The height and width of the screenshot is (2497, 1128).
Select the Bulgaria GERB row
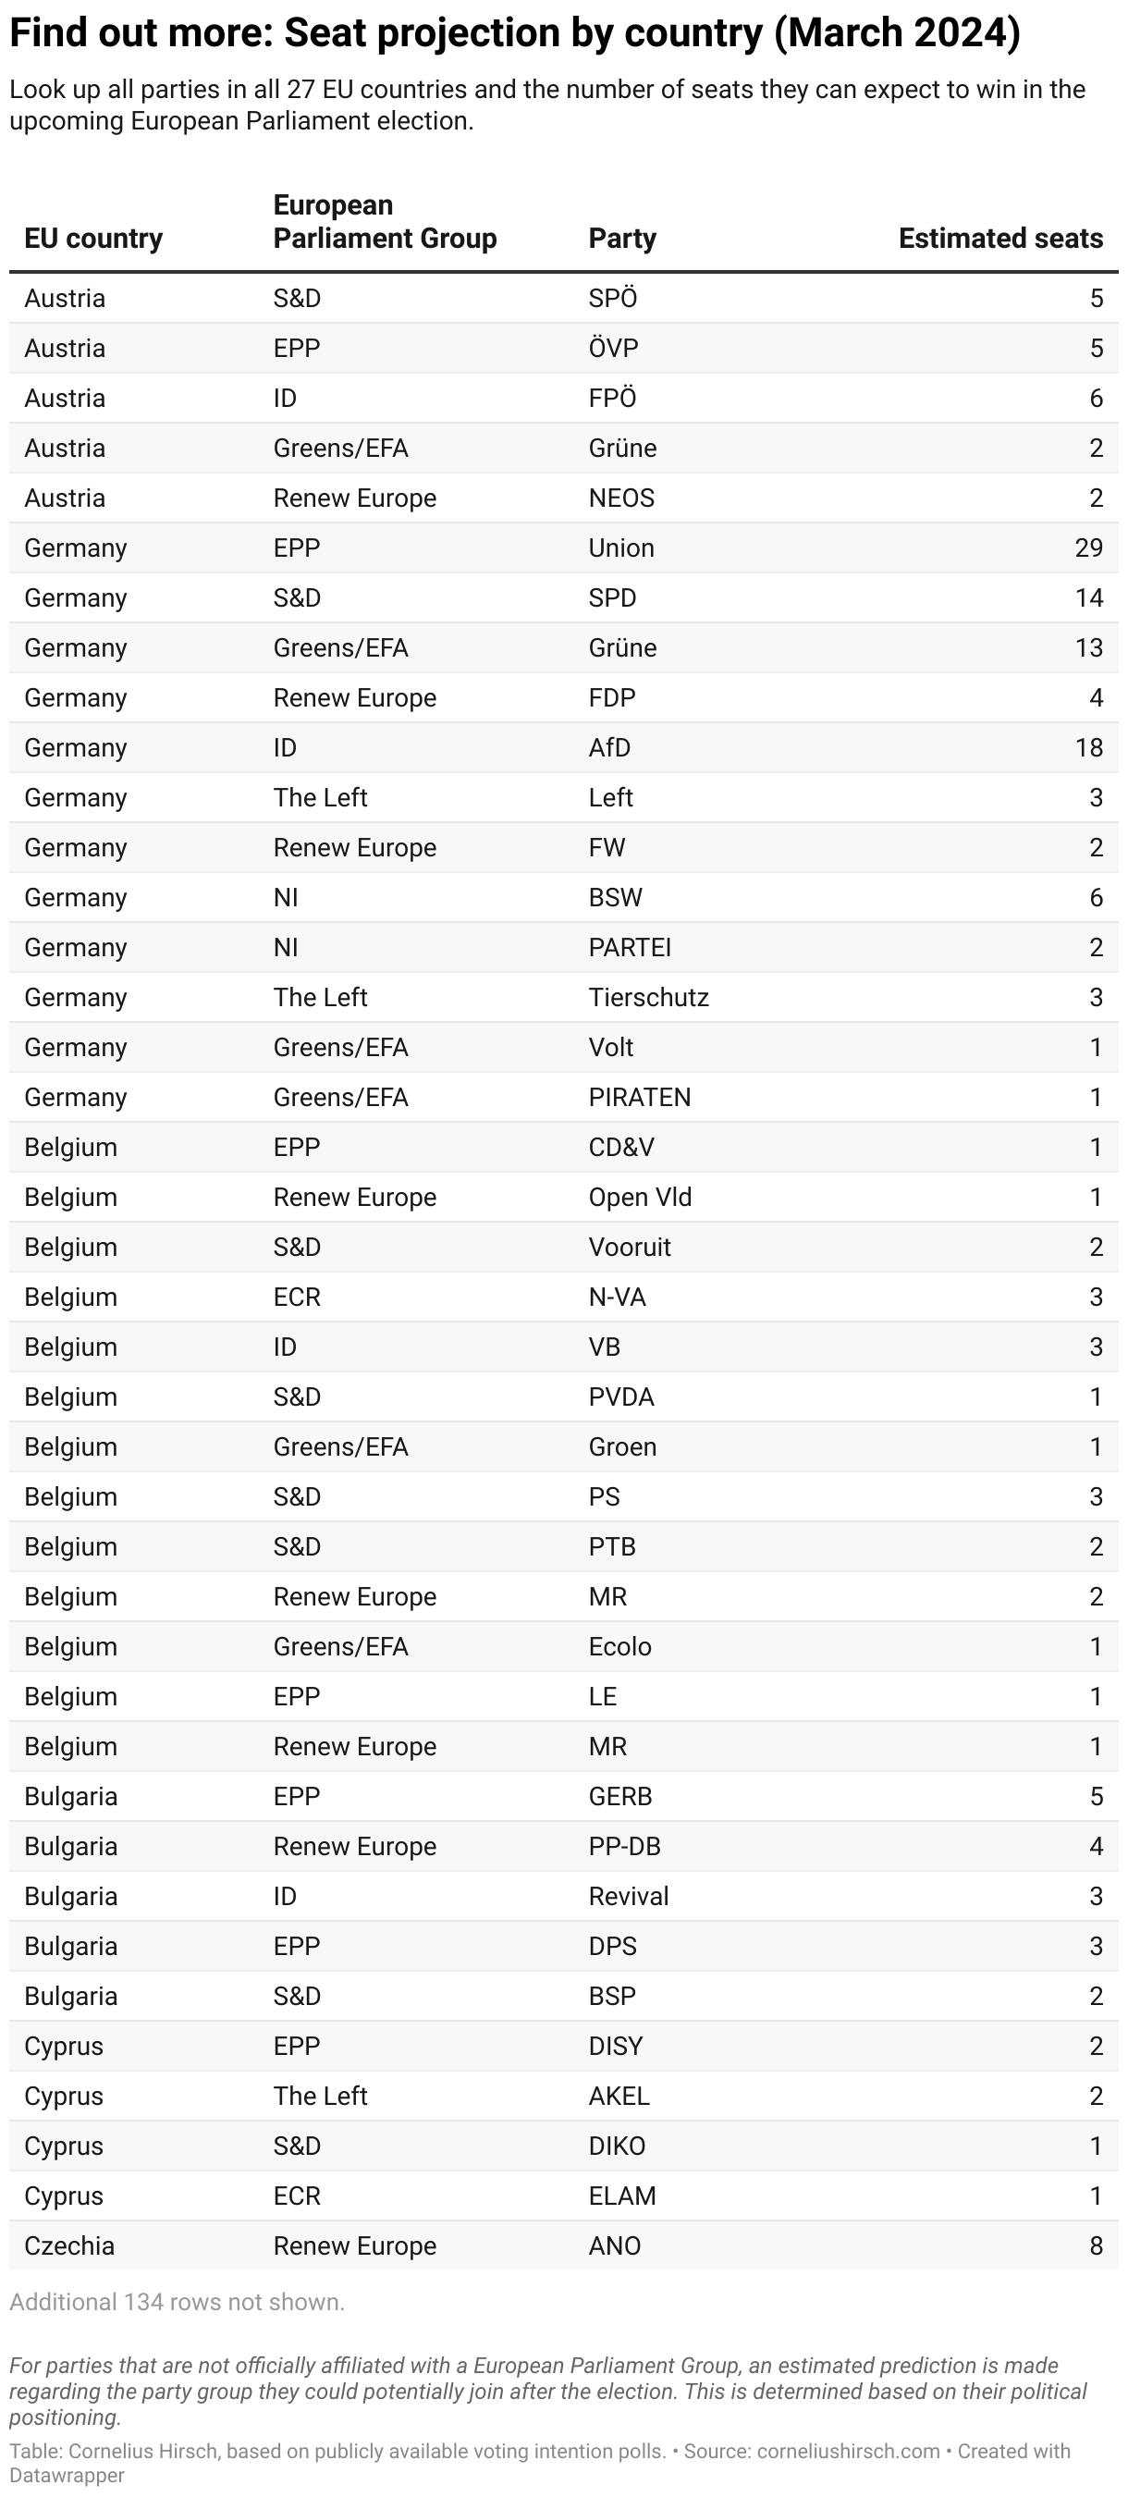564,1796
